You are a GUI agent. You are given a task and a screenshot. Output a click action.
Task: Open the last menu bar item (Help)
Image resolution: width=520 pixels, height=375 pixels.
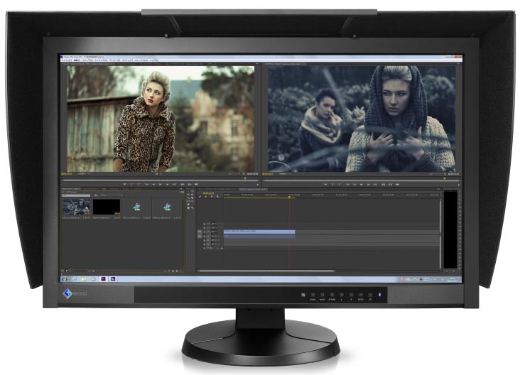click(x=154, y=60)
